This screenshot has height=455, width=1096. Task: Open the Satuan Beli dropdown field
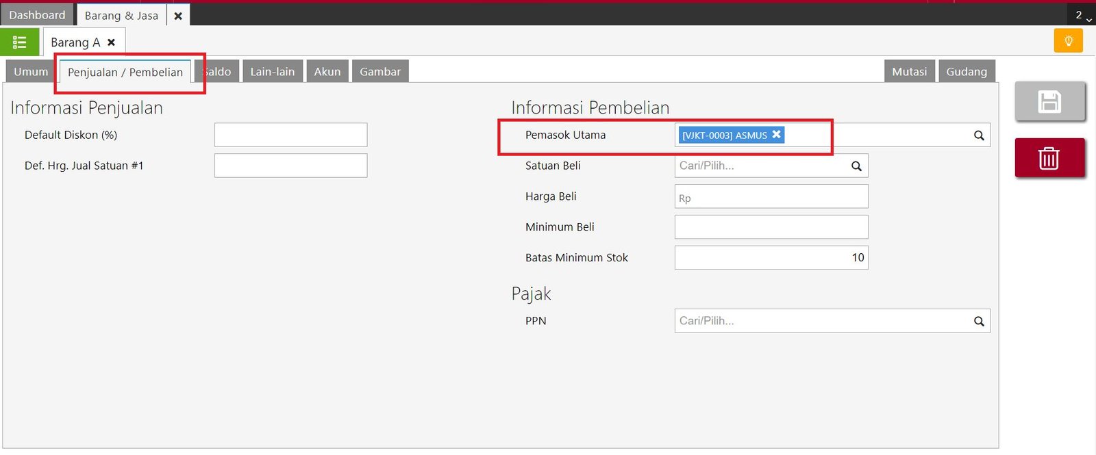pos(762,166)
